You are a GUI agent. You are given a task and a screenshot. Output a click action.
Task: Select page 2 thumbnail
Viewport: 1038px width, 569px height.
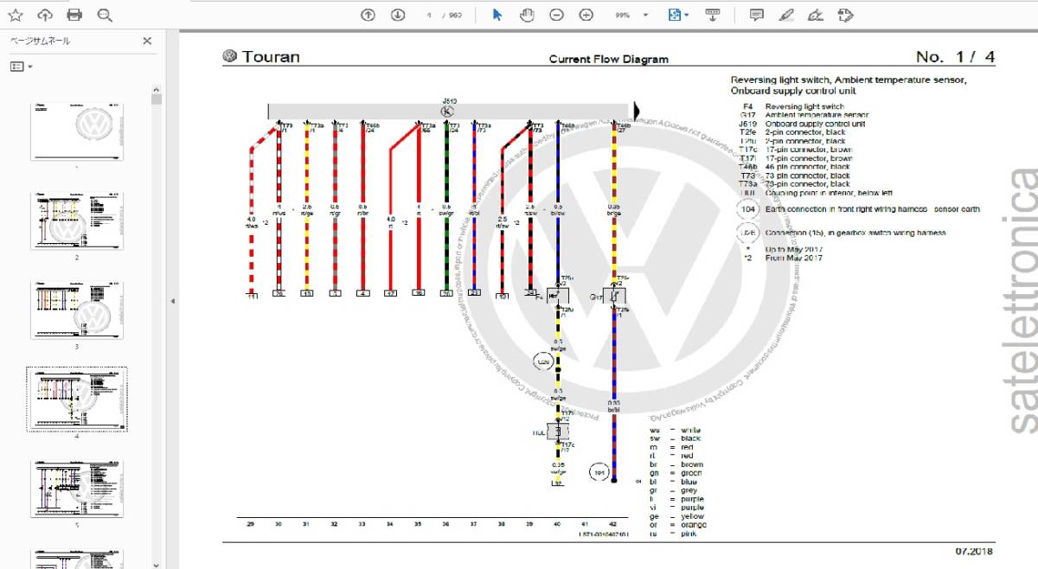(x=77, y=221)
